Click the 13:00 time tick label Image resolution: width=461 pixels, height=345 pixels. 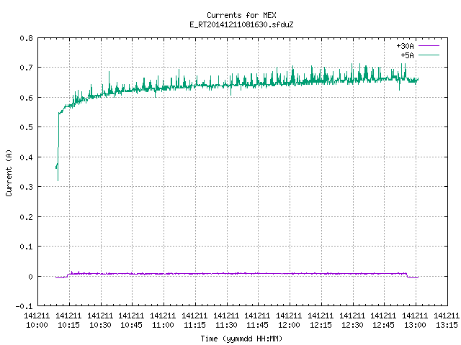pos(415,325)
